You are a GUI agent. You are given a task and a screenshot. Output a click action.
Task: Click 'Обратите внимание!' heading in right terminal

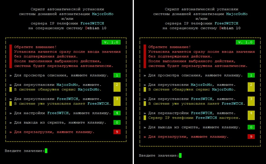click(169, 47)
